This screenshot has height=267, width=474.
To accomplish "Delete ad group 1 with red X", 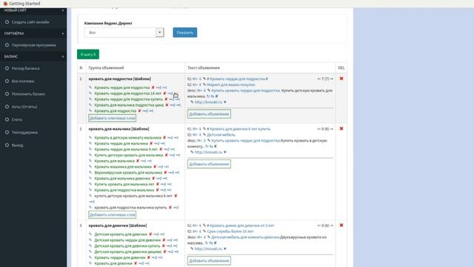I will coord(341,79).
